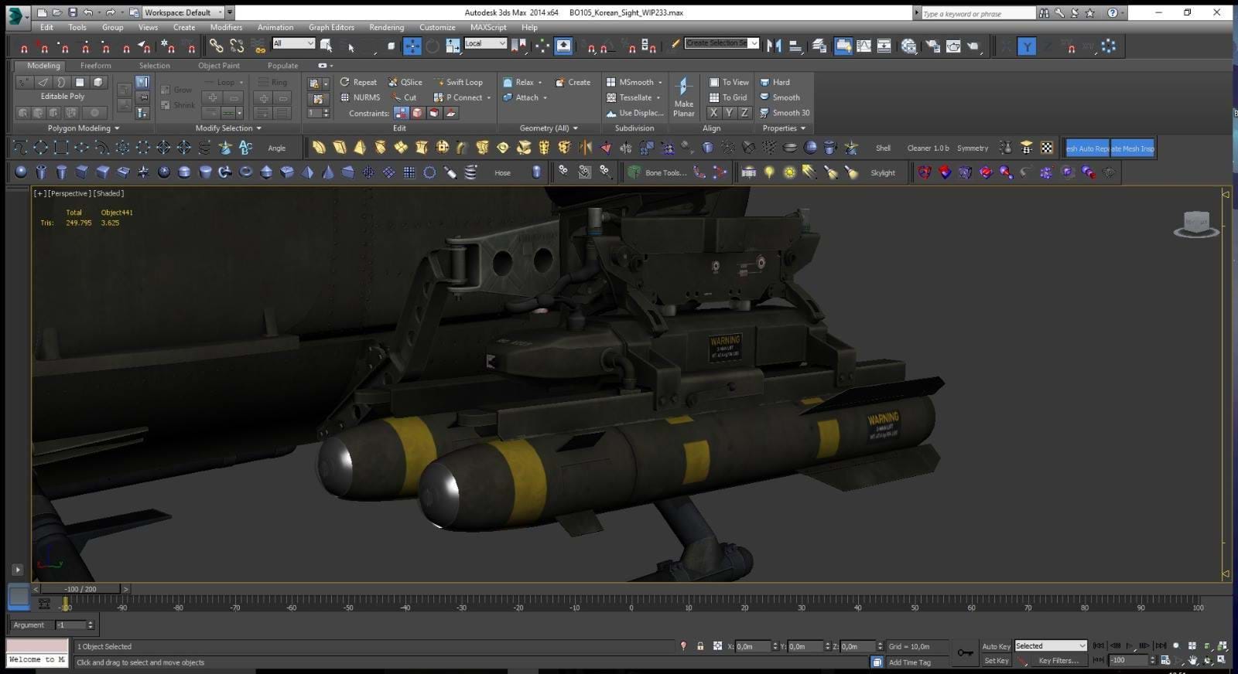Open the Modifiers menu

coord(226,27)
